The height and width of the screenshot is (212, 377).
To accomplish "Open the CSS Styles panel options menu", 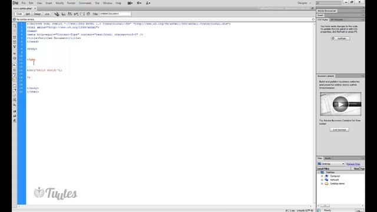I will tap(363, 19).
